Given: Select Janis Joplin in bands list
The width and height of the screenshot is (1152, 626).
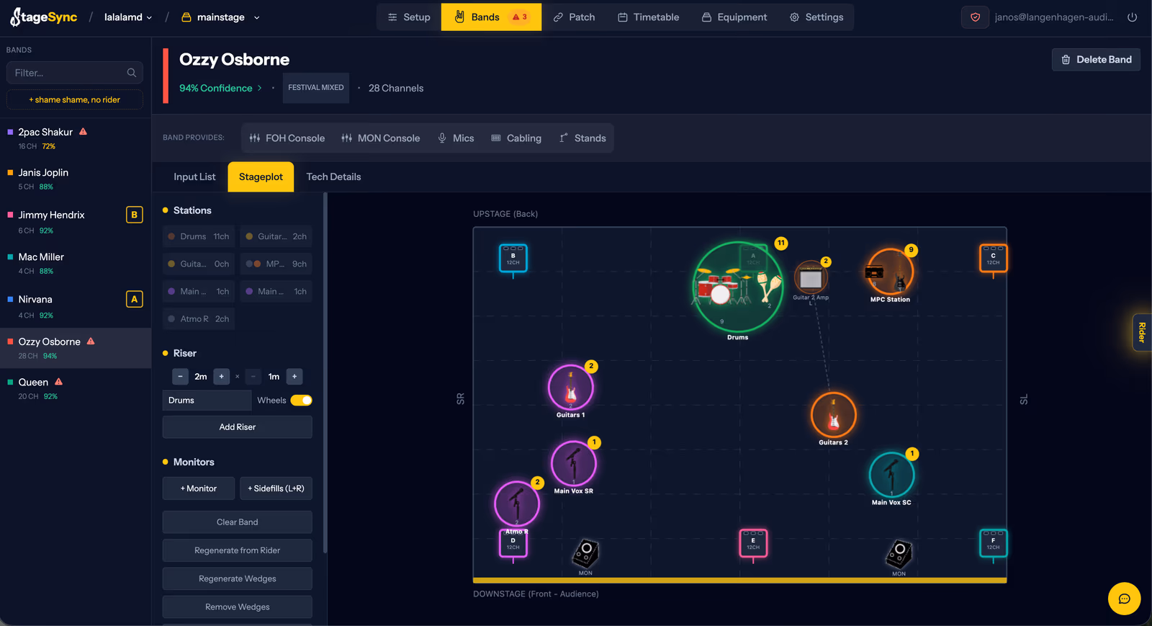Looking at the screenshot, I should tap(76, 179).
